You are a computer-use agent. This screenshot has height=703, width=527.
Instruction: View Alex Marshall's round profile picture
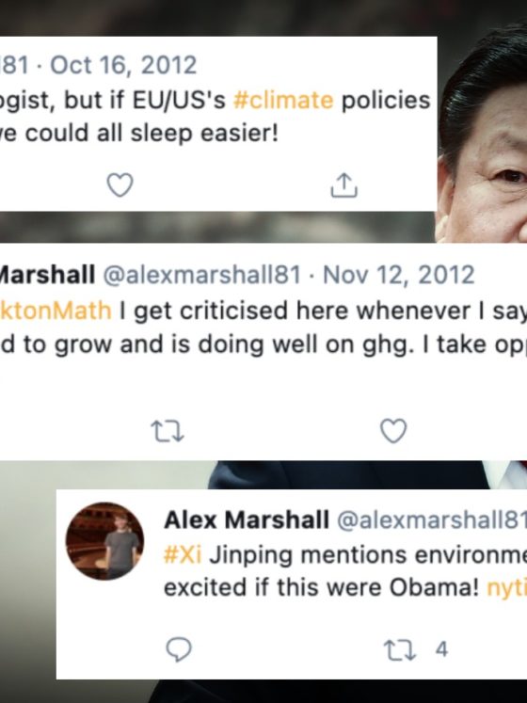(x=105, y=541)
